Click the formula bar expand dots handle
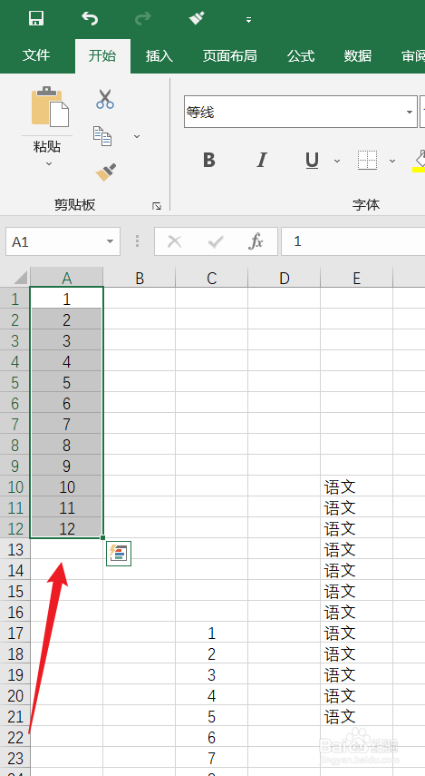Screen dimensions: 425x776 point(138,241)
